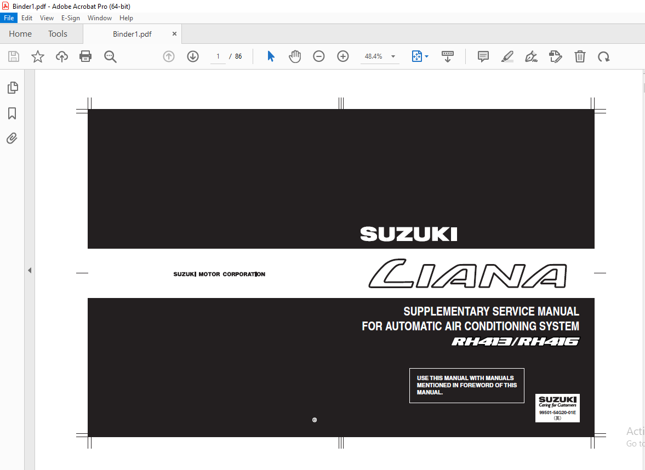645x470 pixels.
Task: Click the white SUZUKI logo text
Action: pos(408,234)
